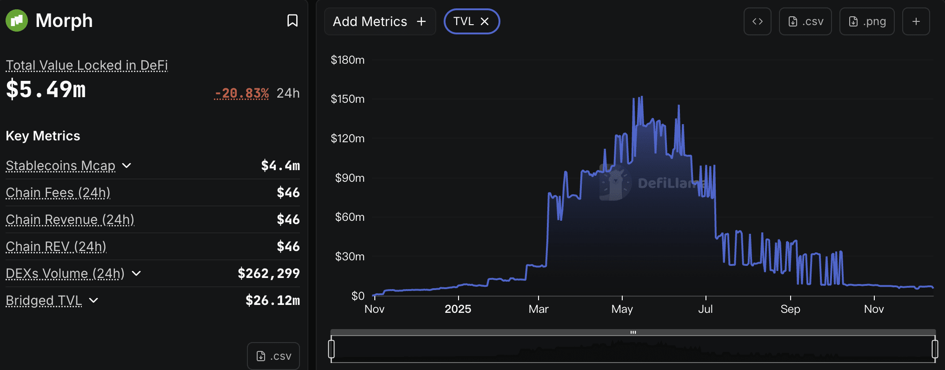
Task: Click the Jul label on chart axis
Action: click(x=705, y=309)
